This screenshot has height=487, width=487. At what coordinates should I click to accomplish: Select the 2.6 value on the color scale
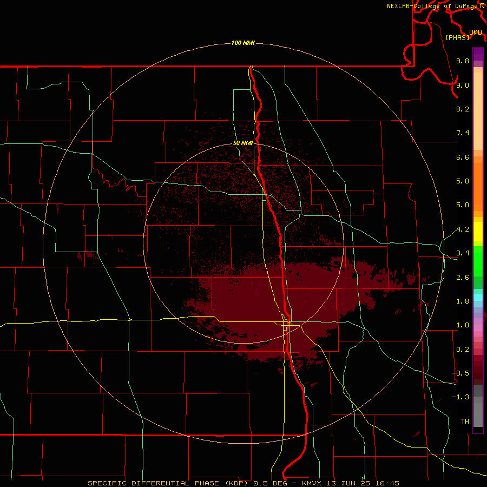[463, 278]
